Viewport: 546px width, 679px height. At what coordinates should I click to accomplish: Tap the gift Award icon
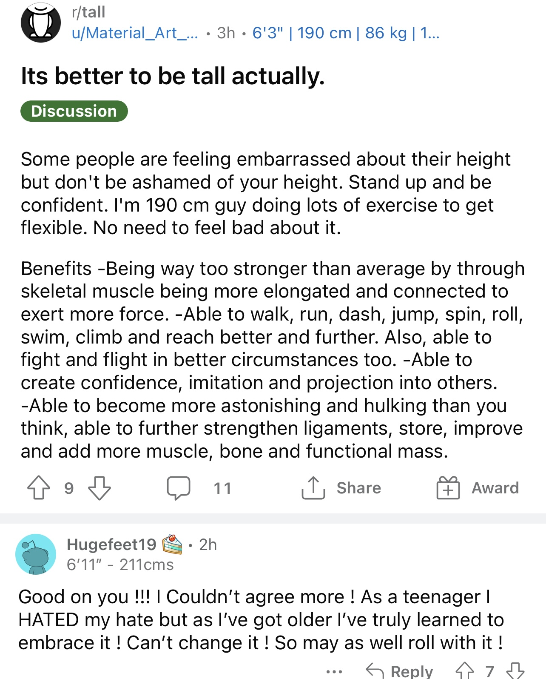coord(448,487)
